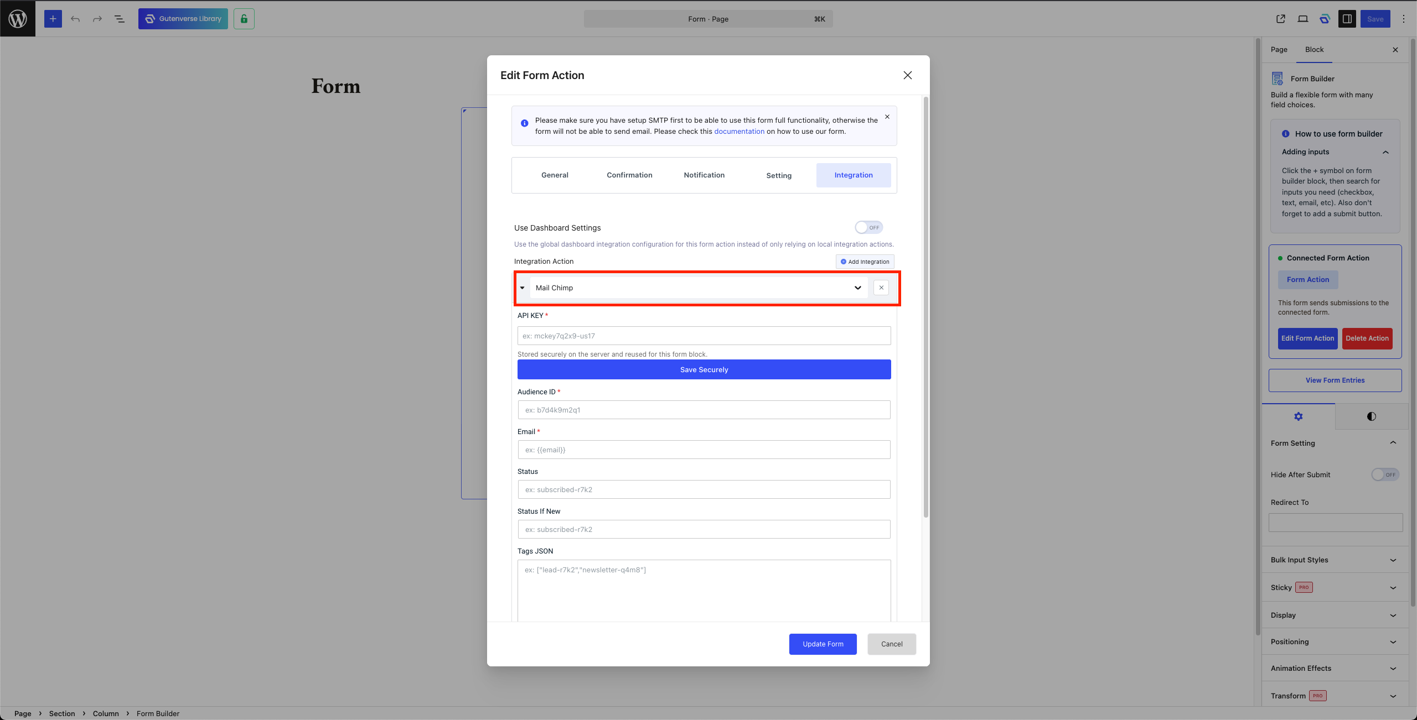Click the top-right Save button

1375,19
